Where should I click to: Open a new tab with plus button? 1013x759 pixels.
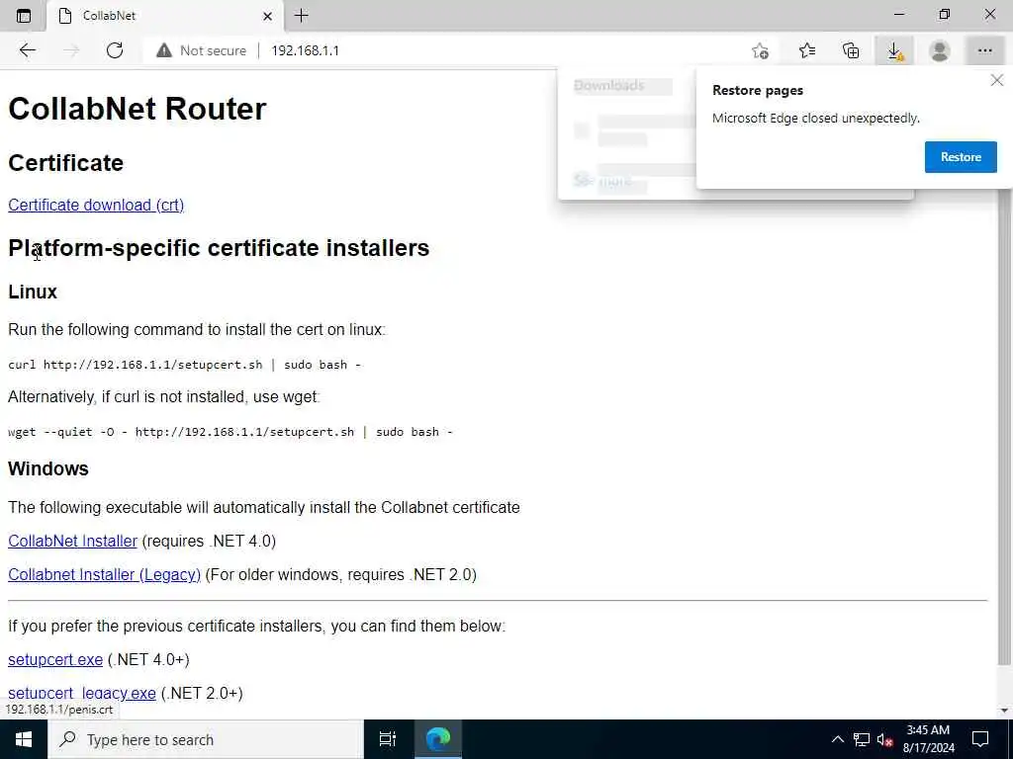(x=301, y=16)
